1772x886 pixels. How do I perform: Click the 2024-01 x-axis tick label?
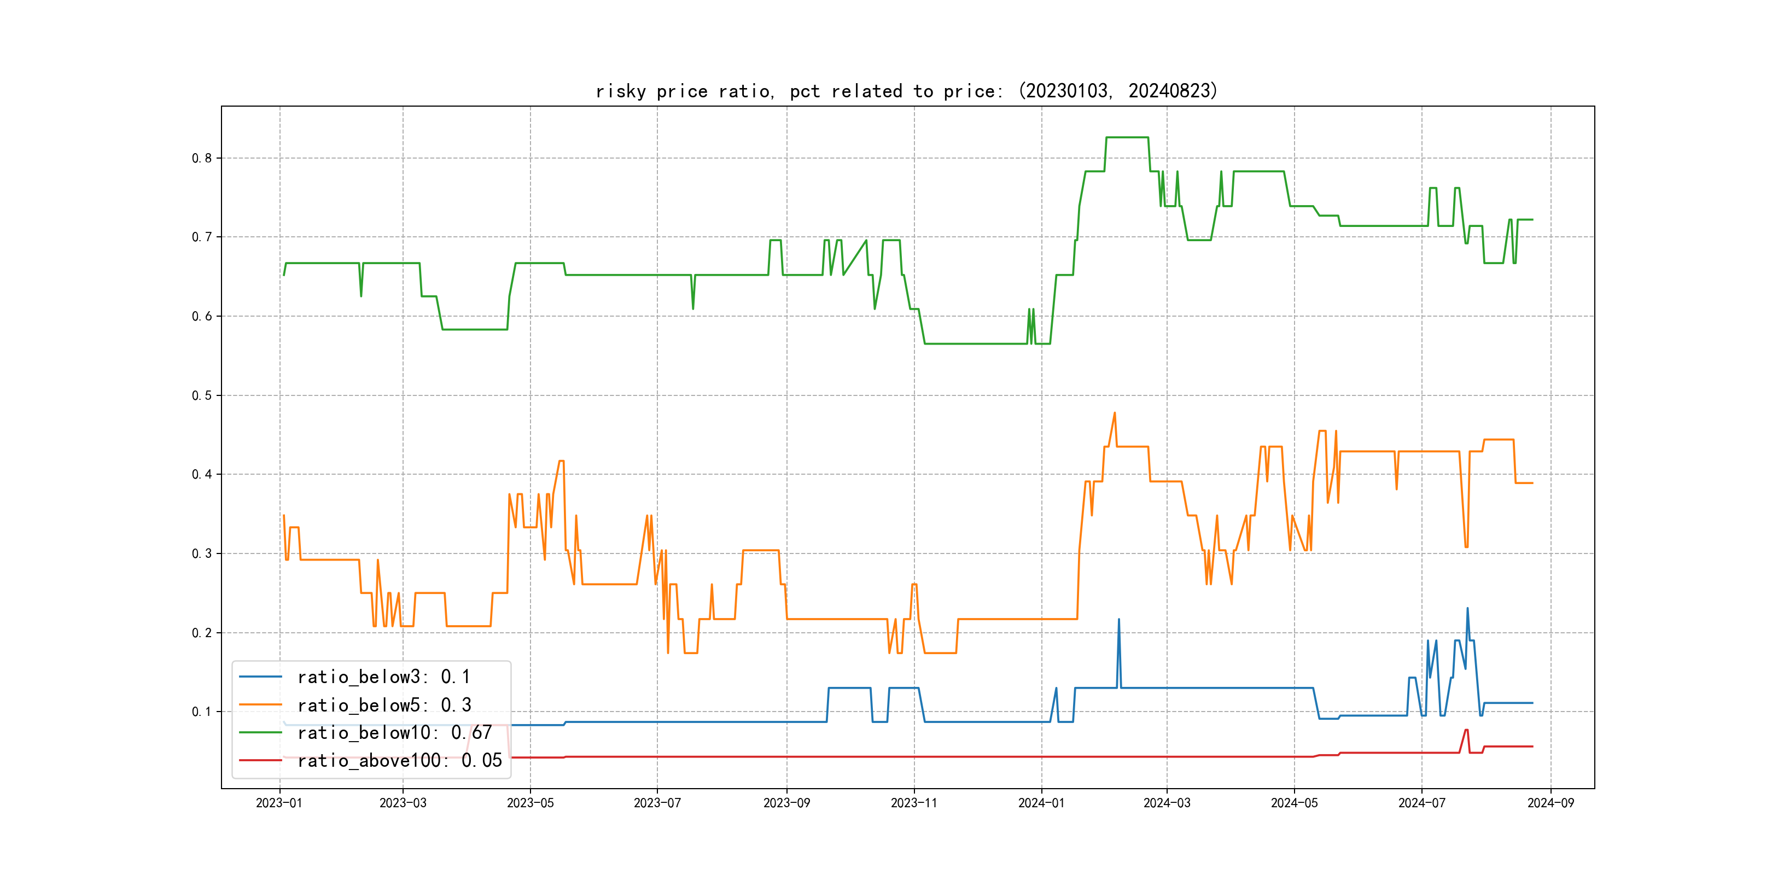click(x=1041, y=803)
